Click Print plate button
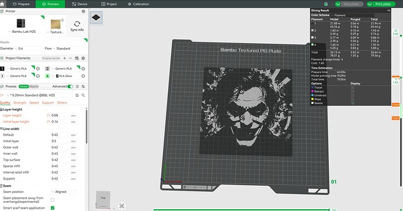403x211 pixels. (383, 4)
